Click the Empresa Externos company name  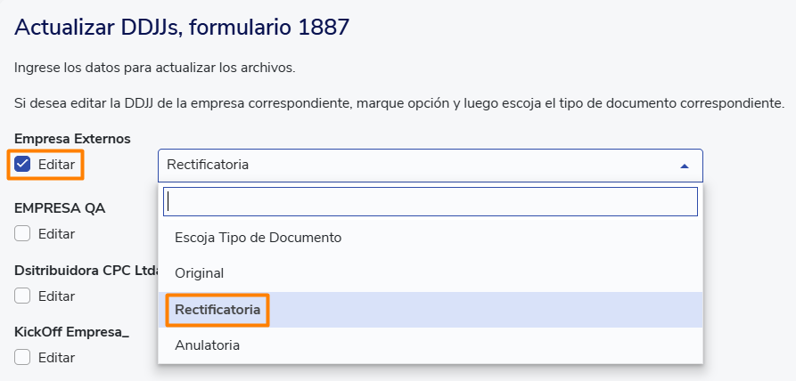coord(72,139)
